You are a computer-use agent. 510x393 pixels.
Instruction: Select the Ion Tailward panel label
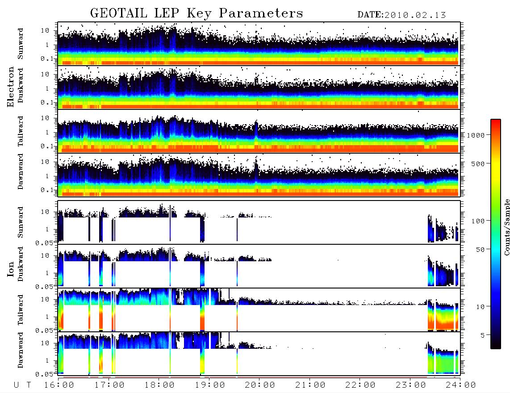pyautogui.click(x=21, y=310)
